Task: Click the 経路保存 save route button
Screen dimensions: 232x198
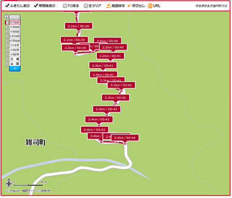Action: (115, 6)
